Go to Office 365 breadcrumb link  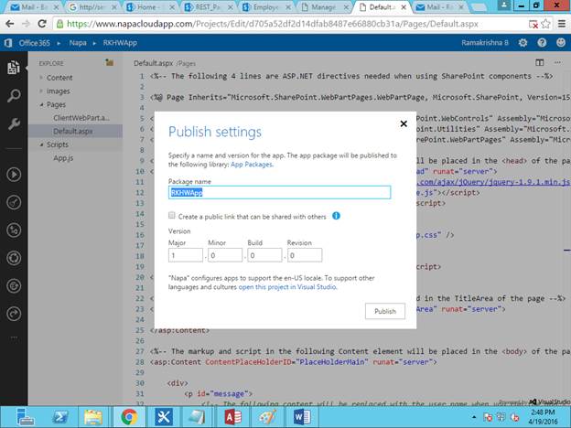coord(35,43)
